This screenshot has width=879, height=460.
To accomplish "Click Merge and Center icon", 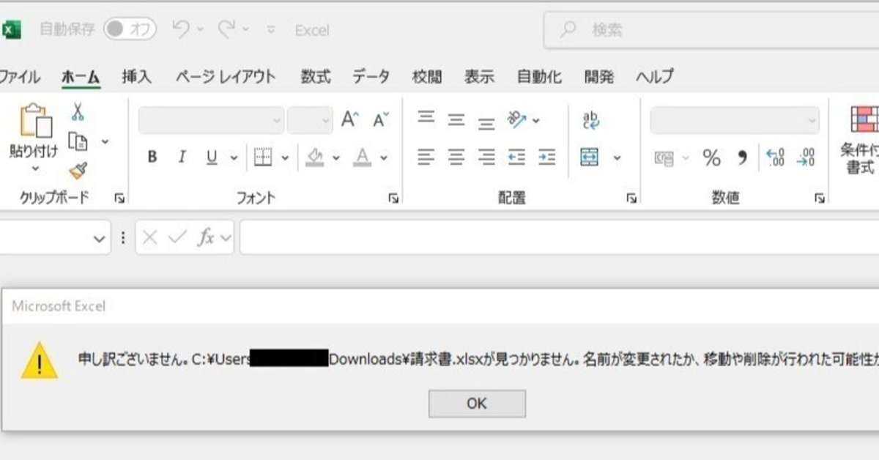I will [590, 157].
